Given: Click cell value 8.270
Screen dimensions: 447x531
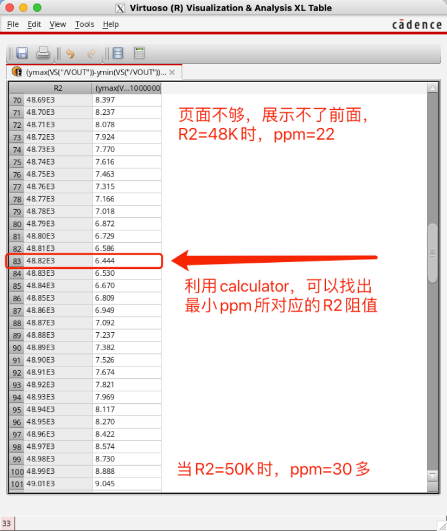Looking at the screenshot, I should [127, 422].
